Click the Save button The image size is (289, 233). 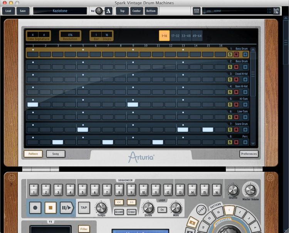pos(23,11)
